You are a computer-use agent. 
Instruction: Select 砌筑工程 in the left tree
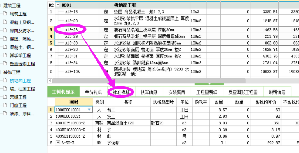18,14
